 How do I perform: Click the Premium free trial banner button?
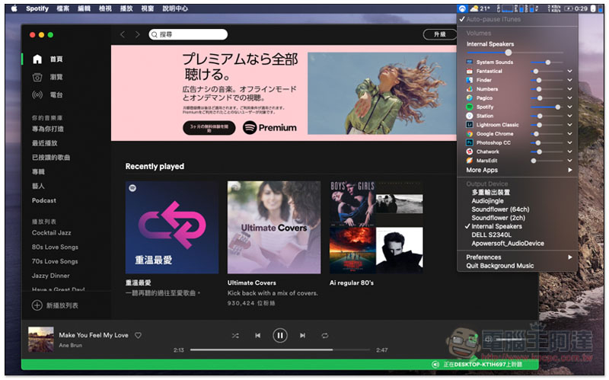(x=209, y=128)
